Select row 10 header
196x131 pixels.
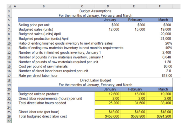point(9,43)
